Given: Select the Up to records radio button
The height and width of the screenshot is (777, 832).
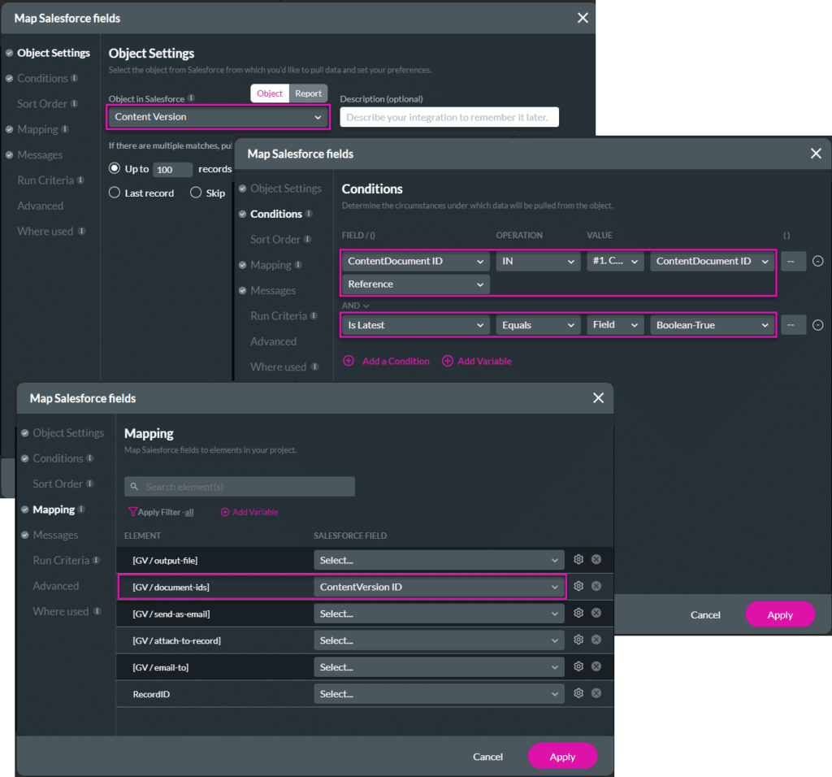Looking at the screenshot, I should [115, 168].
